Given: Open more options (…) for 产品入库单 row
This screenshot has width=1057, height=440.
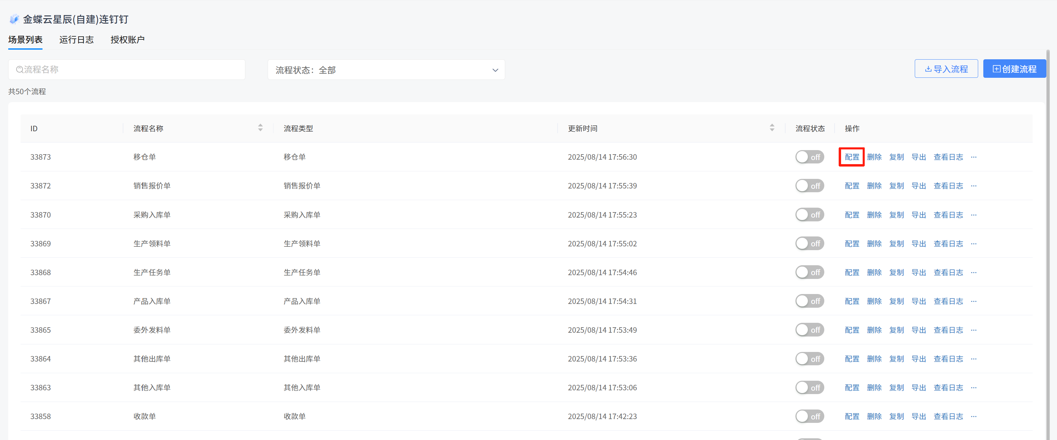Looking at the screenshot, I should 974,301.
